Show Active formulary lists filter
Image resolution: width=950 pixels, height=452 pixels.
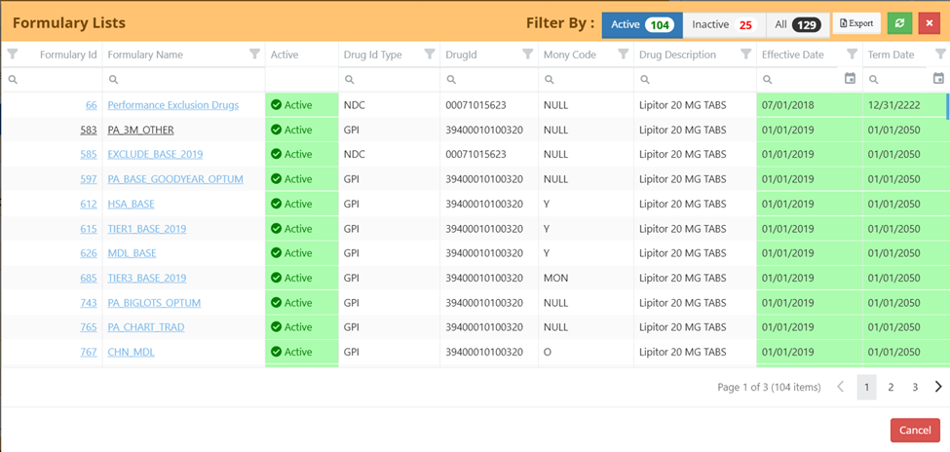[x=641, y=24]
